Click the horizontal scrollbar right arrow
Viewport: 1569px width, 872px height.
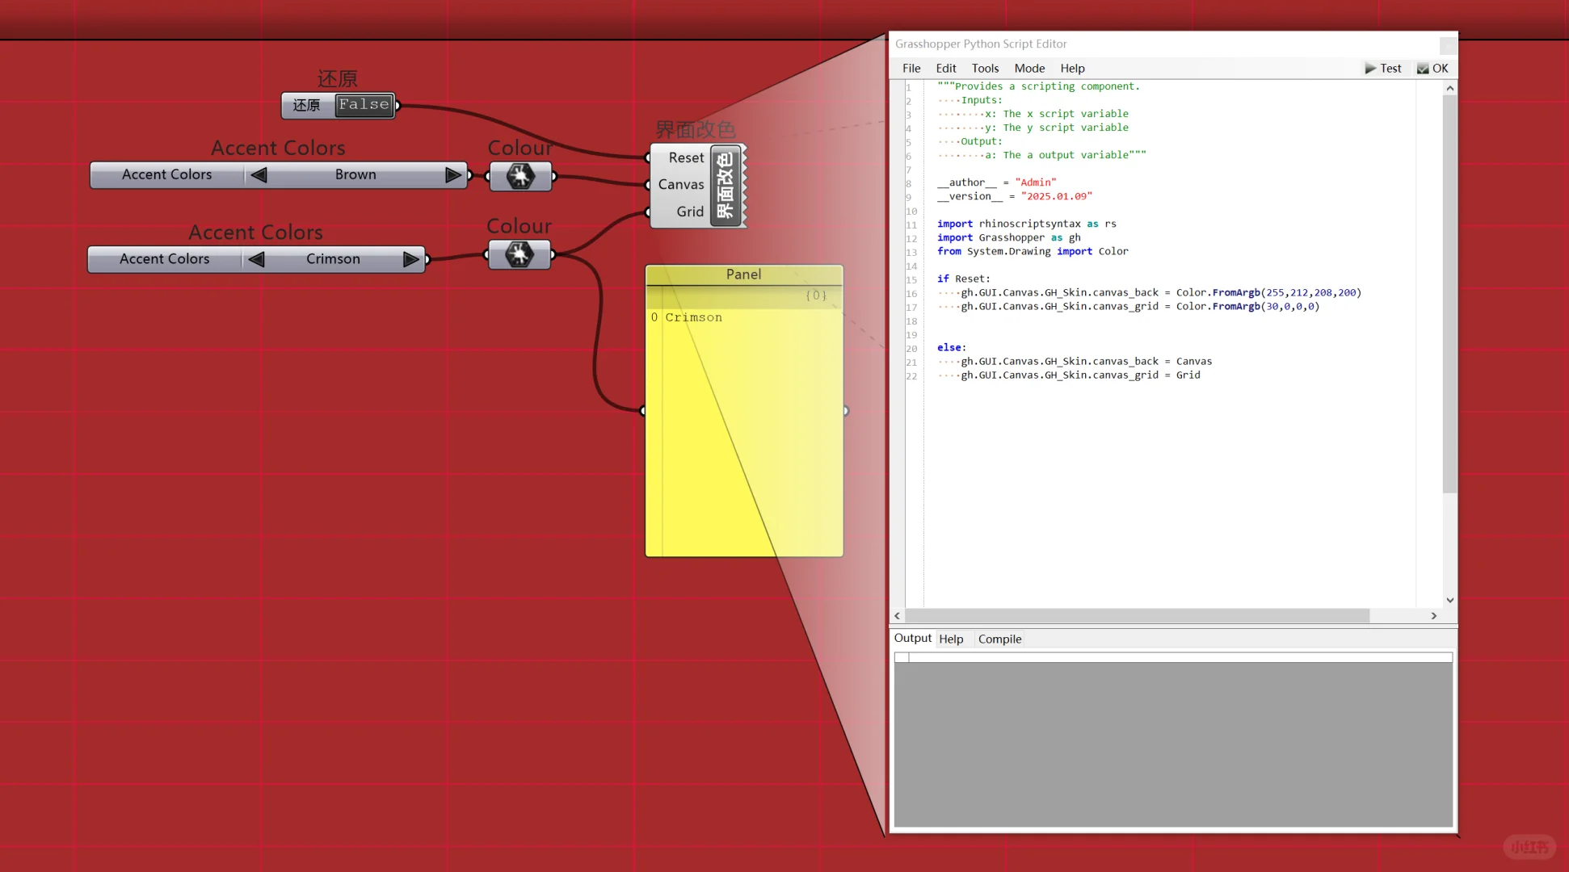[x=1433, y=615]
